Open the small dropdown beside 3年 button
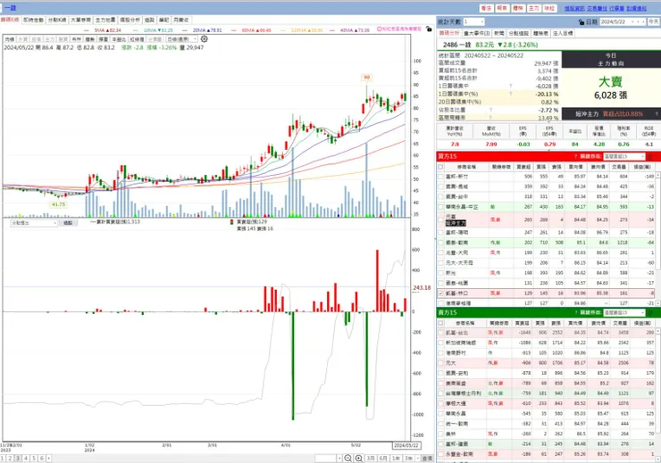 tap(418, 458)
